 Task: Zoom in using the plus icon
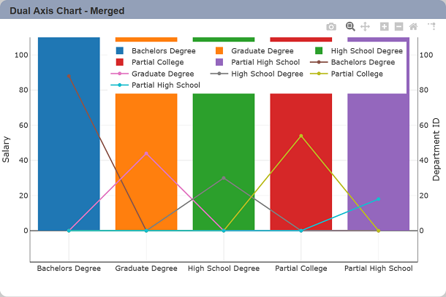385,27
